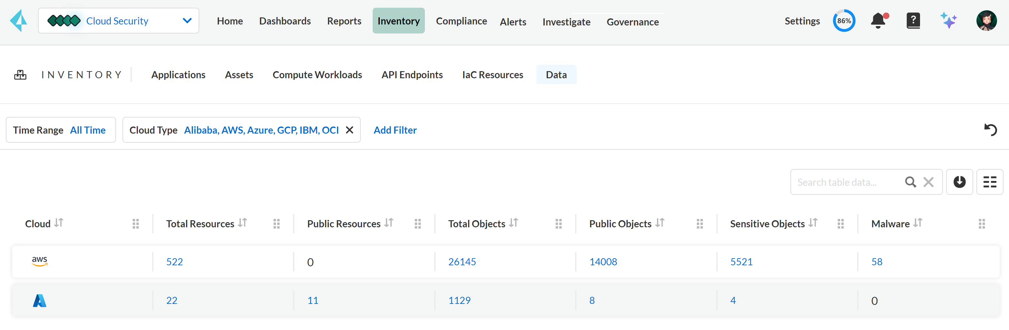Clear the table search field
The image size is (1009, 330).
[x=928, y=182]
